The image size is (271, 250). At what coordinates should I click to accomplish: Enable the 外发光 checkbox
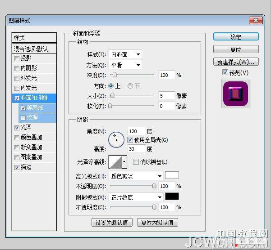coord(17,78)
